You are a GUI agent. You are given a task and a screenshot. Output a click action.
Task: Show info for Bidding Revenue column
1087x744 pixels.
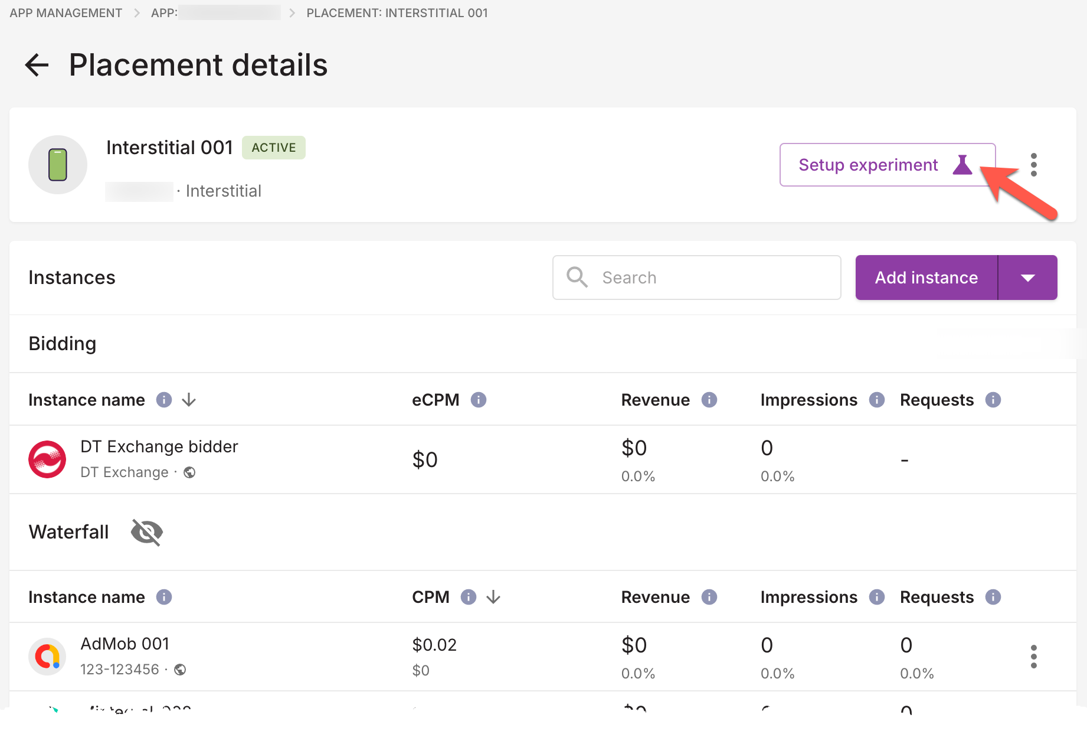click(709, 400)
